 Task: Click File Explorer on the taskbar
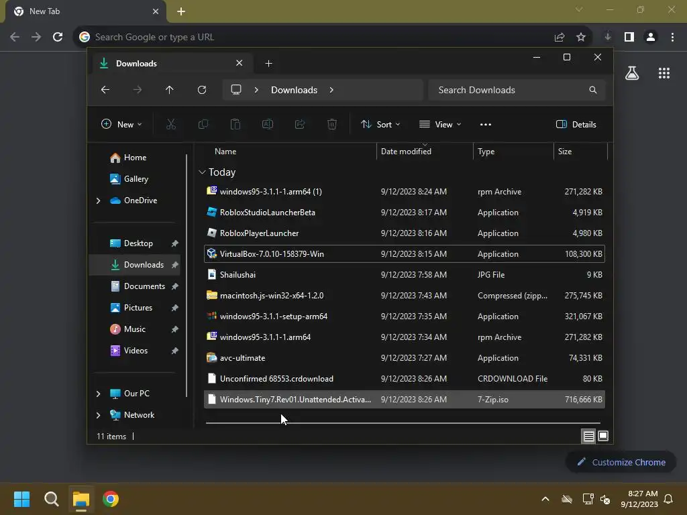point(81,499)
